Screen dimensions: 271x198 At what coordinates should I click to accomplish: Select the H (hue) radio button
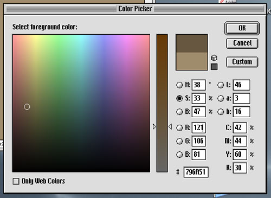pyautogui.click(x=179, y=85)
